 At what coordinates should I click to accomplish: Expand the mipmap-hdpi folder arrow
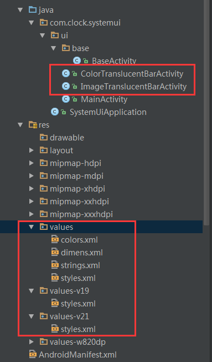(32, 163)
